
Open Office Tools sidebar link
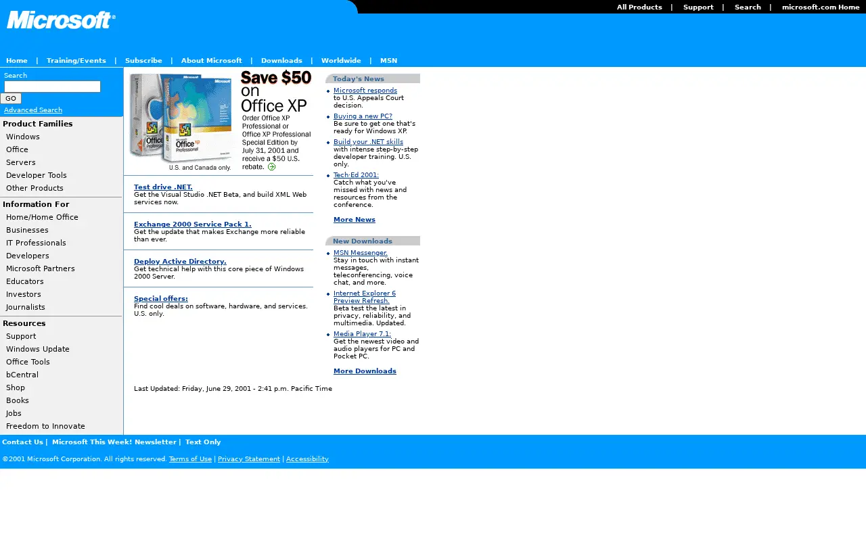click(28, 362)
